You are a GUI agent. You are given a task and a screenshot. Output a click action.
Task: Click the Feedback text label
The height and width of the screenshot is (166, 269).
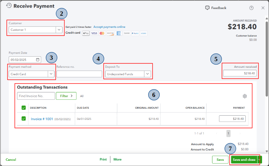(x=219, y=8)
